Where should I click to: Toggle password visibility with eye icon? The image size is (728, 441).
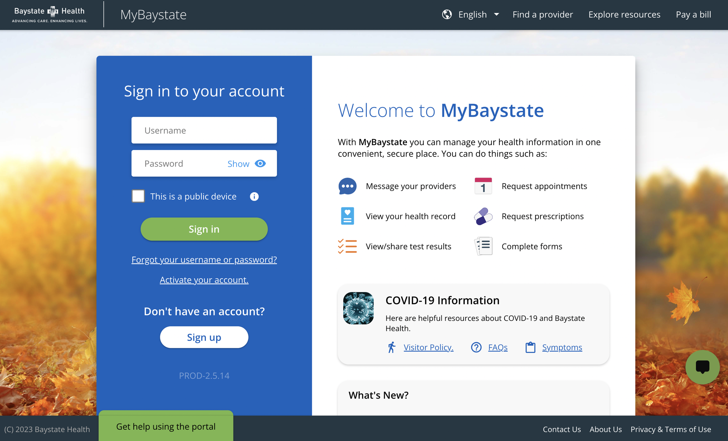(x=260, y=163)
